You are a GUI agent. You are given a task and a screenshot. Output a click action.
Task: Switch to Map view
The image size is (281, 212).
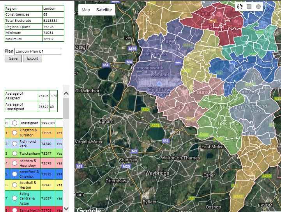click(86, 10)
